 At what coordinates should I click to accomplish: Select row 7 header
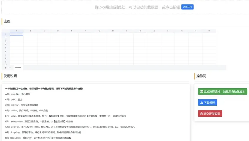[x=6, y=55]
